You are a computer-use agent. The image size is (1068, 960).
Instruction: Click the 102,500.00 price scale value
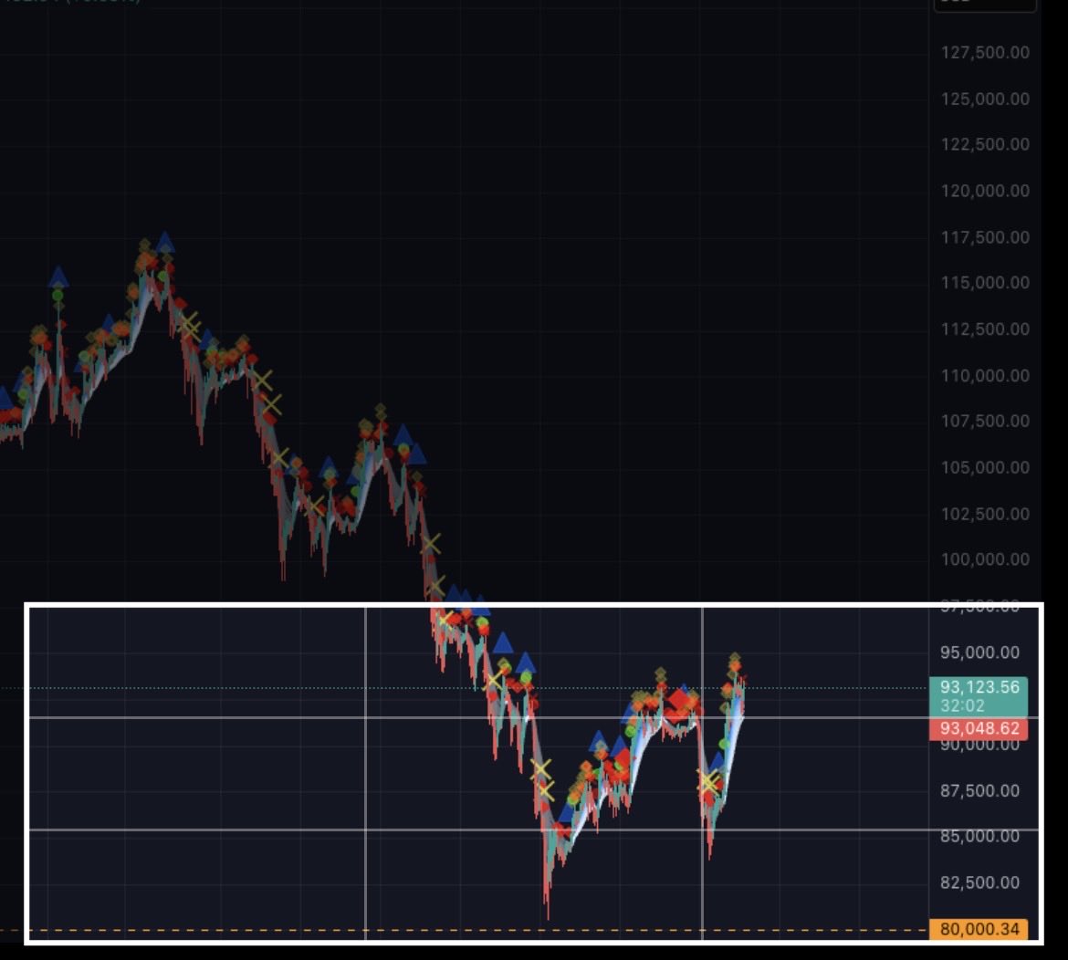(x=985, y=514)
